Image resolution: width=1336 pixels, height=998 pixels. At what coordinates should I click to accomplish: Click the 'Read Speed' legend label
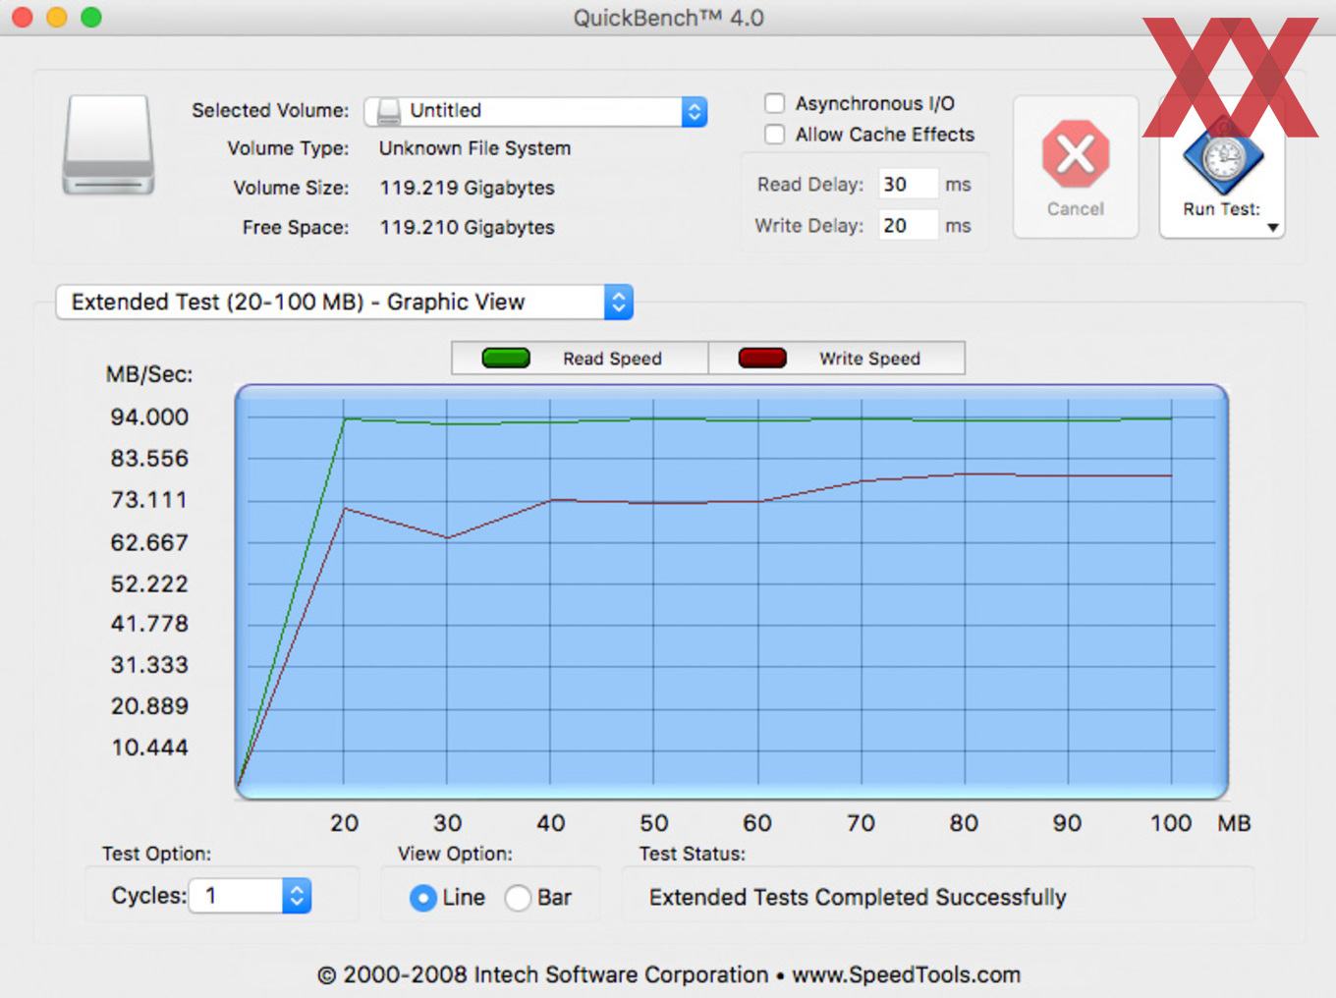click(x=612, y=359)
